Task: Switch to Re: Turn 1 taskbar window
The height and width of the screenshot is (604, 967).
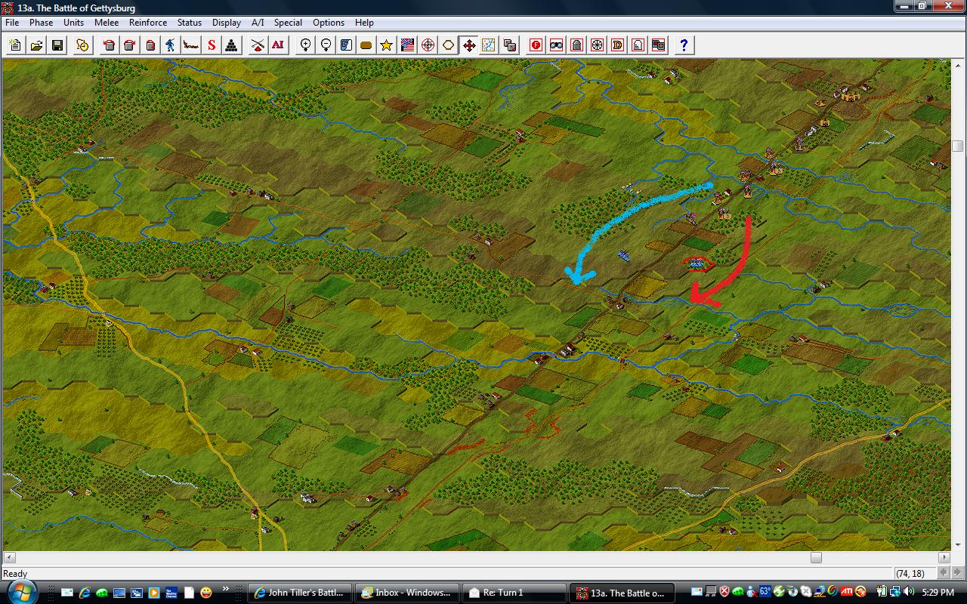Action: point(514,593)
